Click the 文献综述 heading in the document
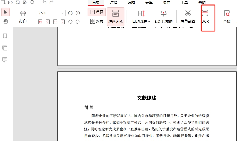 (x=147, y=98)
